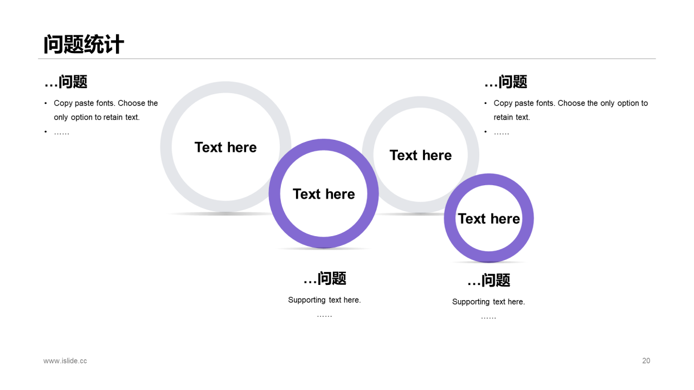This screenshot has width=694, height=390.
Task: Select Supporting text here under right ring
Action: (489, 302)
